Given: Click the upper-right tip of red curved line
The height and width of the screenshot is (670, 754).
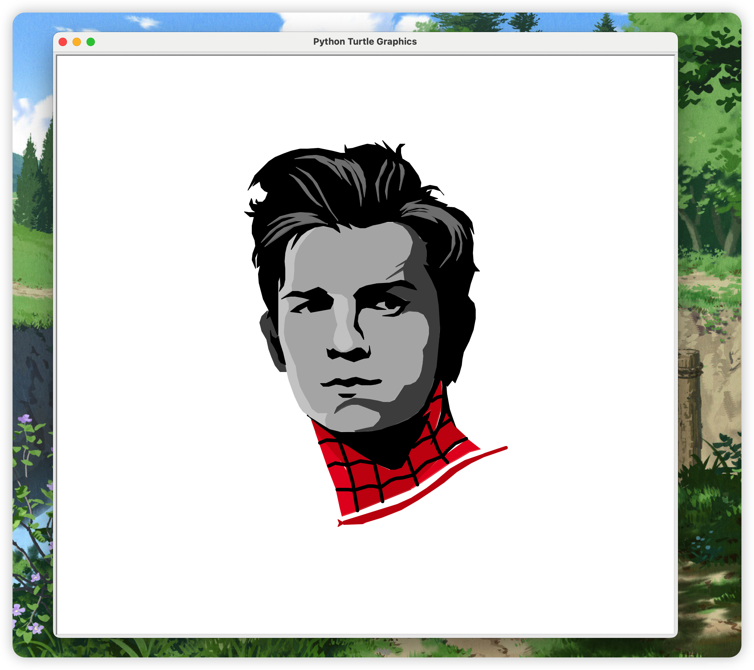Looking at the screenshot, I should (x=505, y=448).
